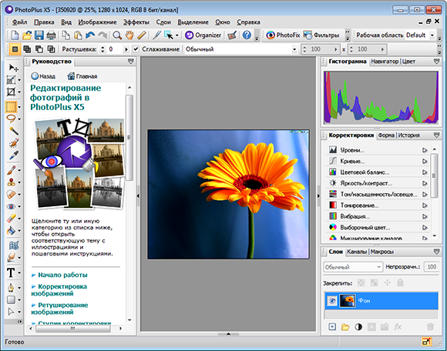Toggle lock transparent pixels icon
447x351 pixels.
pyautogui.click(x=361, y=282)
